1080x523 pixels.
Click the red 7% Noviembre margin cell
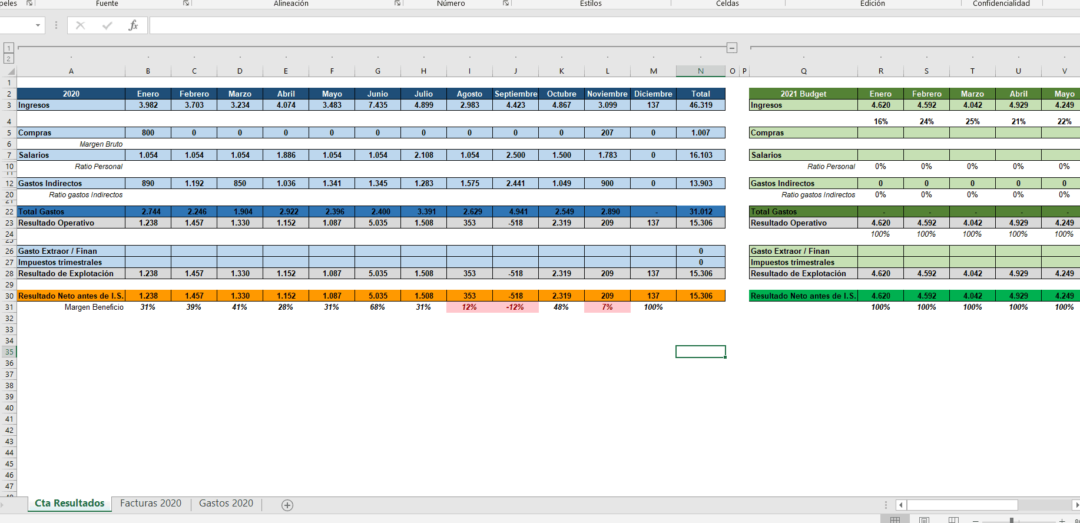click(x=607, y=307)
